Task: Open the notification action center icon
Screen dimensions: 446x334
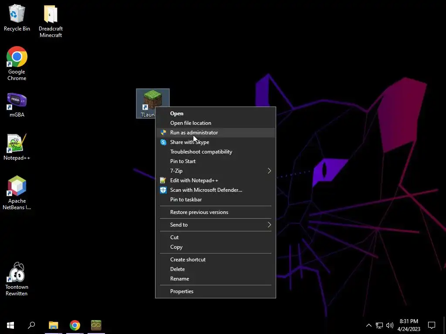Action: pyautogui.click(x=432, y=325)
